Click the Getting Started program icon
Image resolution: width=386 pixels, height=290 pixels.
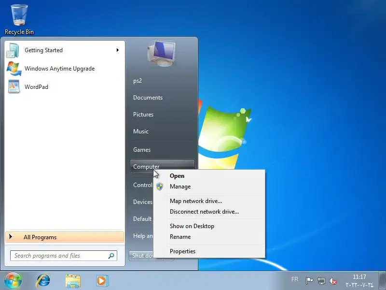coord(14,50)
